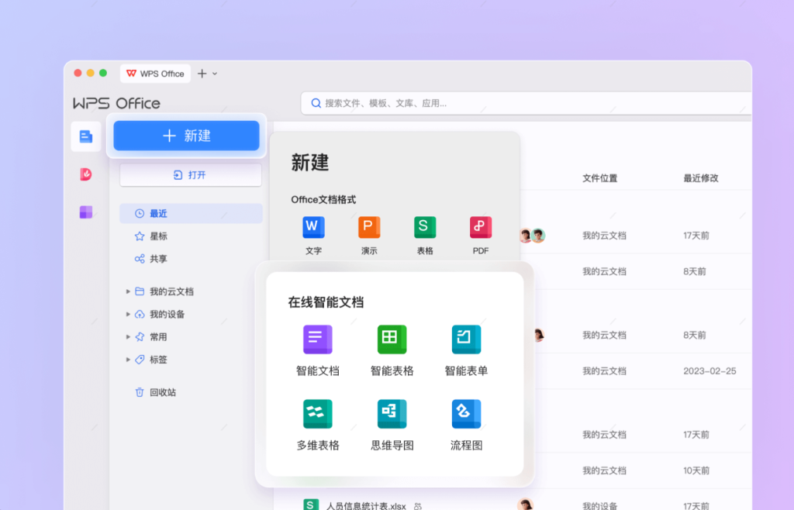
Task: Click the 打开 open file button
Action: (x=190, y=174)
